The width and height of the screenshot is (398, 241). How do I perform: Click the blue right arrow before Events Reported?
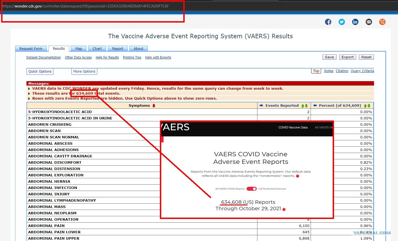pyautogui.click(x=261, y=105)
